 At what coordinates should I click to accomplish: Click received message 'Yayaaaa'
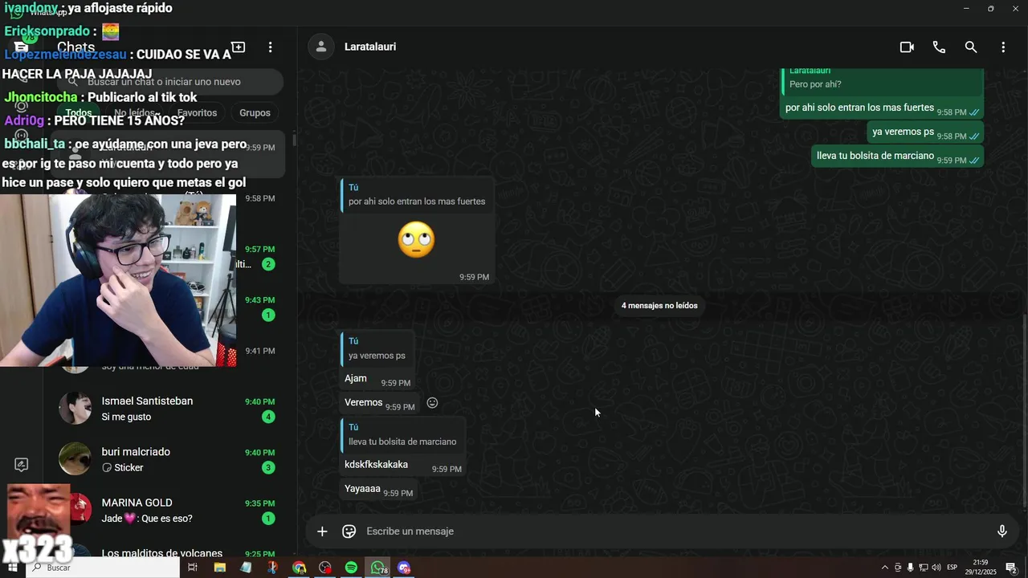coord(362,489)
